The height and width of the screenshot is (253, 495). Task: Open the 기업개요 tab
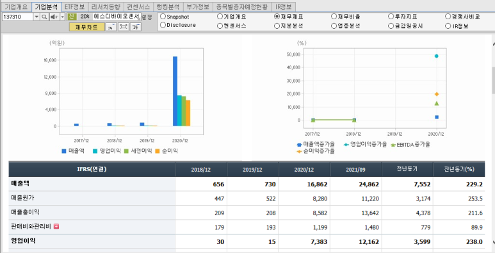[x=16, y=6]
